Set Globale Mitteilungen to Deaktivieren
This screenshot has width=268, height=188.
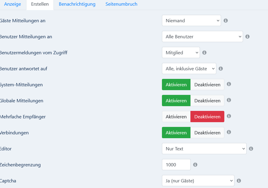click(207, 101)
